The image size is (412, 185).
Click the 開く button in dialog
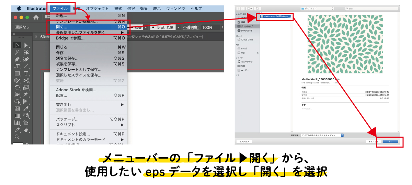click(390, 141)
